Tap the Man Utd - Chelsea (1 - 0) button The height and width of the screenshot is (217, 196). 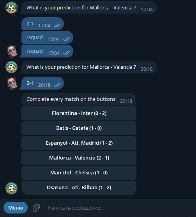(x=79, y=173)
